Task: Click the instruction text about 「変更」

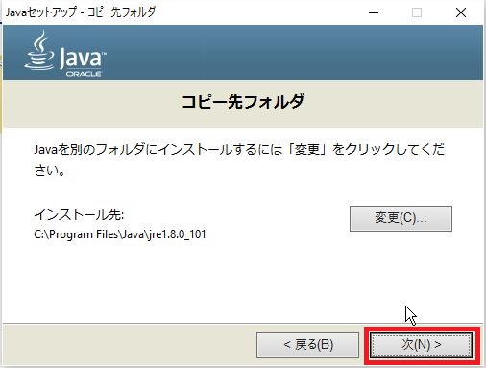Action: click(239, 159)
